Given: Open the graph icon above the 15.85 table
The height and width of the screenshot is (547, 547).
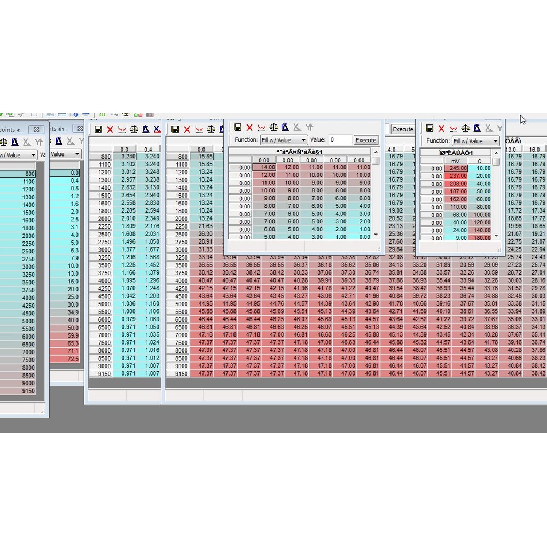Looking at the screenshot, I should (199, 129).
